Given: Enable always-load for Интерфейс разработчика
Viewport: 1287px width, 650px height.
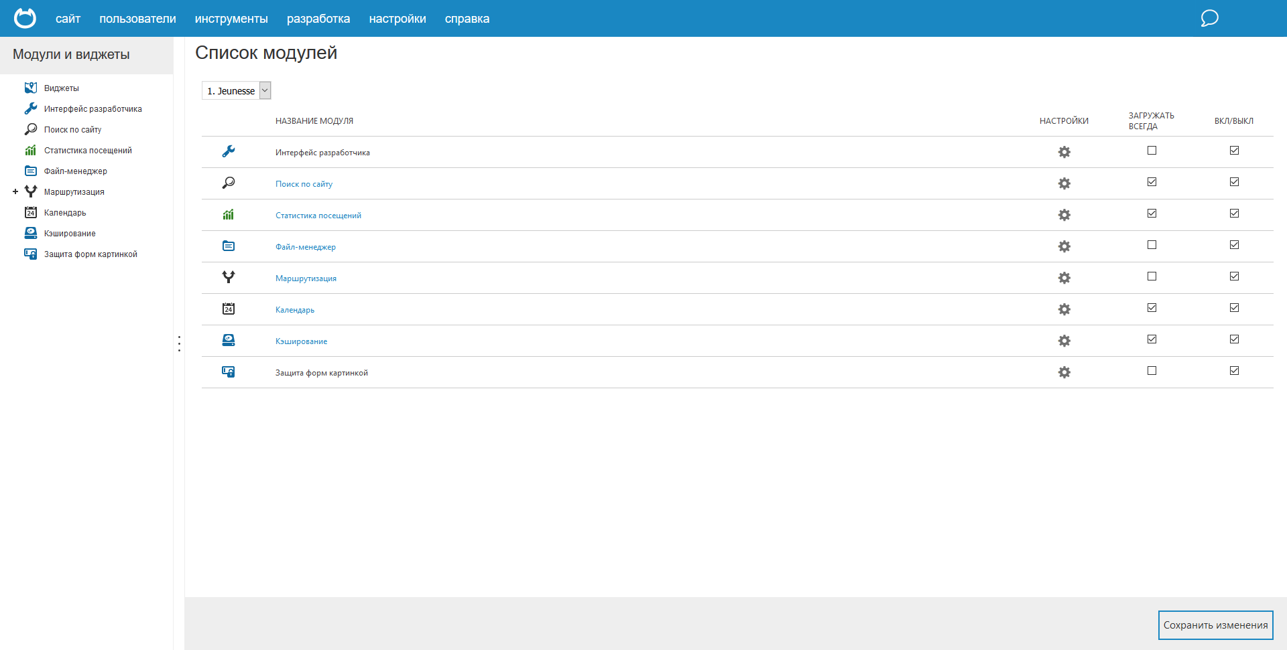Looking at the screenshot, I should pyautogui.click(x=1152, y=151).
